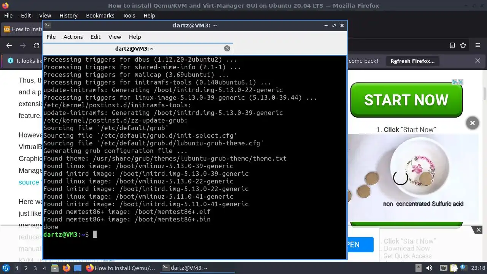Close the bottom banner ad with X
Viewport: 487px width, 274px height.
point(479,230)
